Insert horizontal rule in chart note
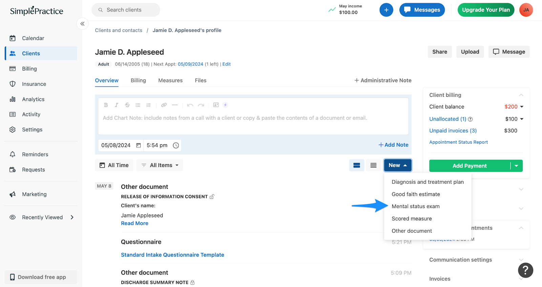Screen dimensions: 542x287 (175, 105)
